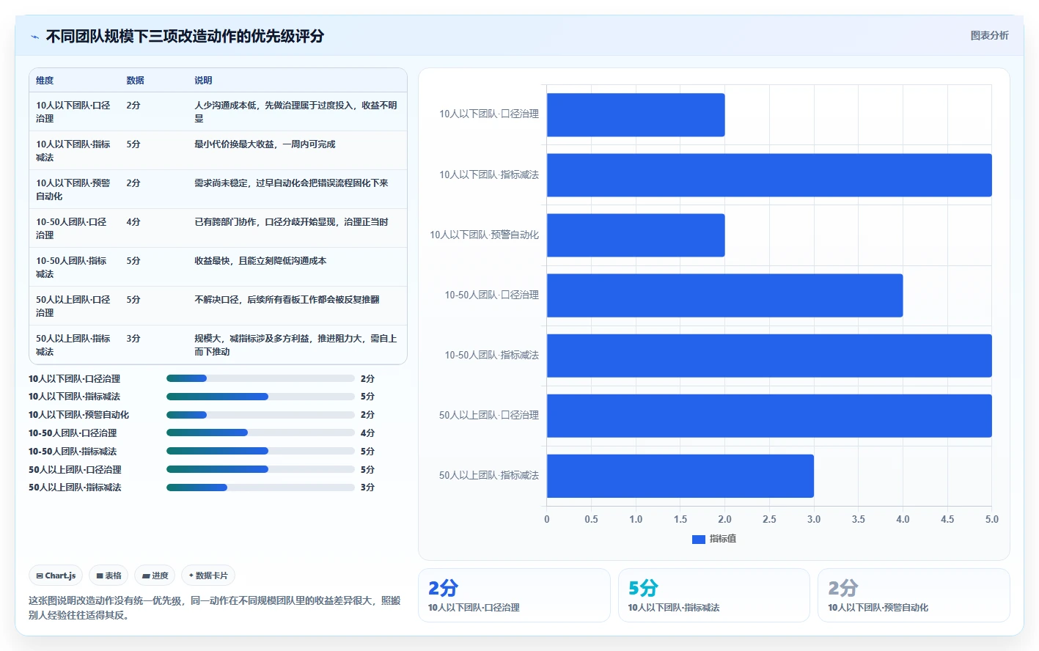Screen dimensions: 1039x651
Task: Click chart bar for 50人以上团队·指标减法
Action: [680, 476]
